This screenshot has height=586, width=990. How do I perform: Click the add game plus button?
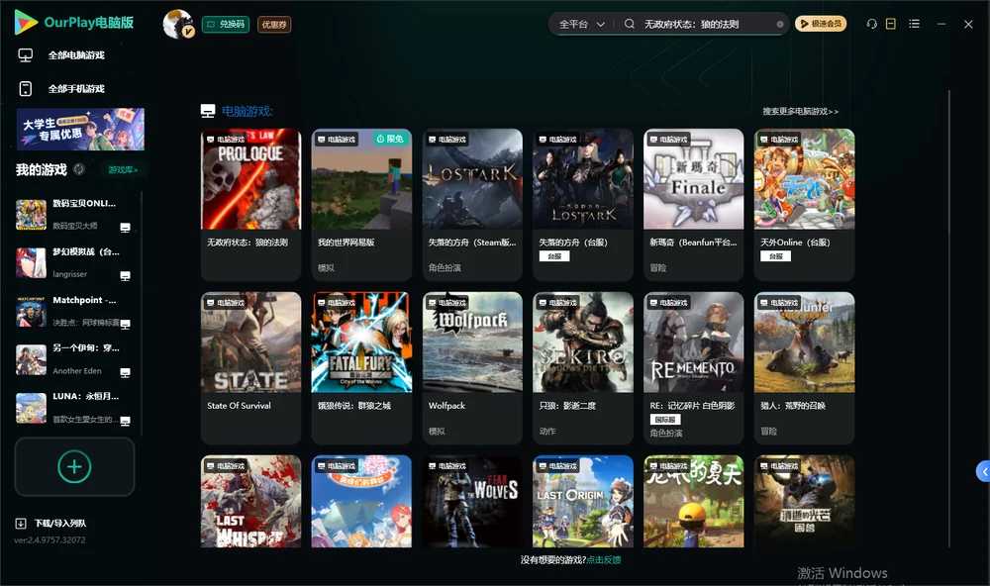pyautogui.click(x=74, y=466)
